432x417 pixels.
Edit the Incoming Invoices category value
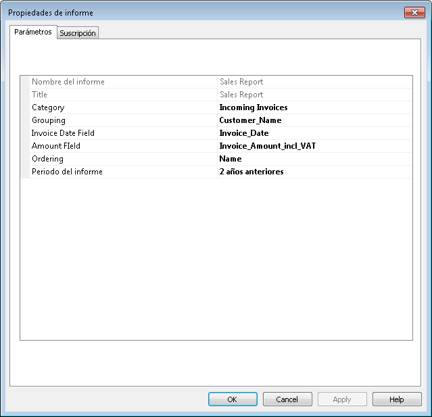pos(314,107)
